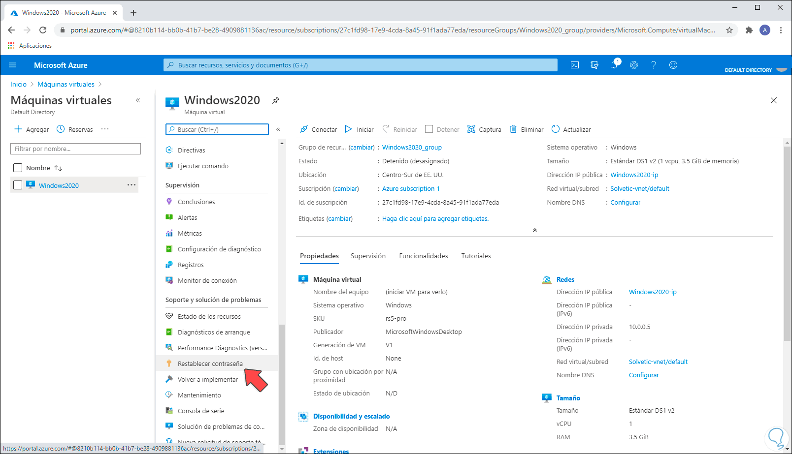Open Registros menu item
Screen dimensions: 792x454
point(191,265)
